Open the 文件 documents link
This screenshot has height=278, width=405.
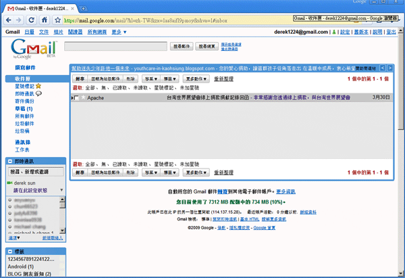tap(44, 32)
